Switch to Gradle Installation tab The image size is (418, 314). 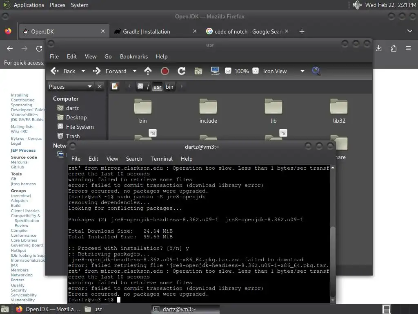[x=156, y=31]
